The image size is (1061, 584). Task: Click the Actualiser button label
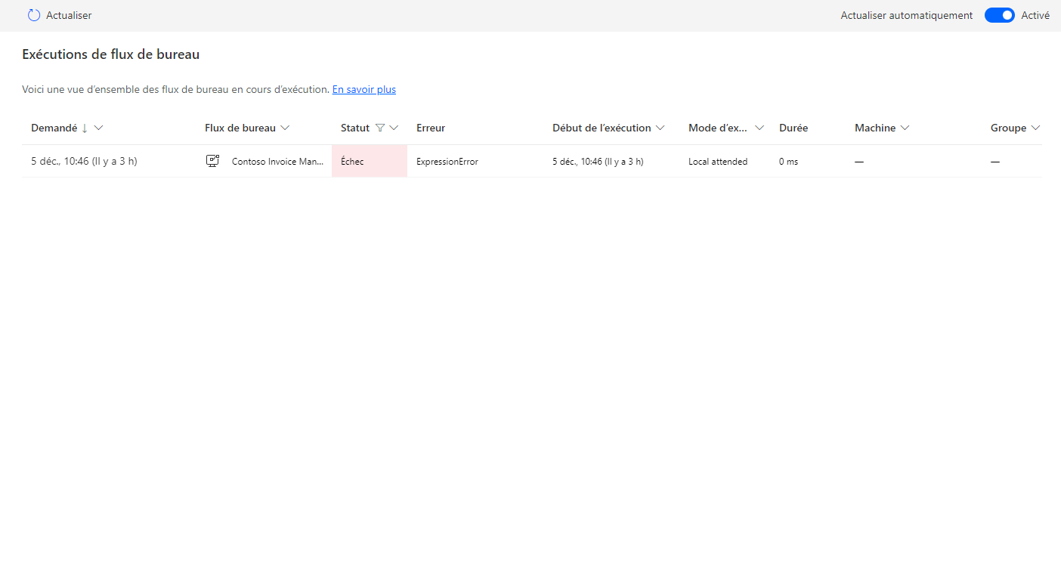(69, 15)
